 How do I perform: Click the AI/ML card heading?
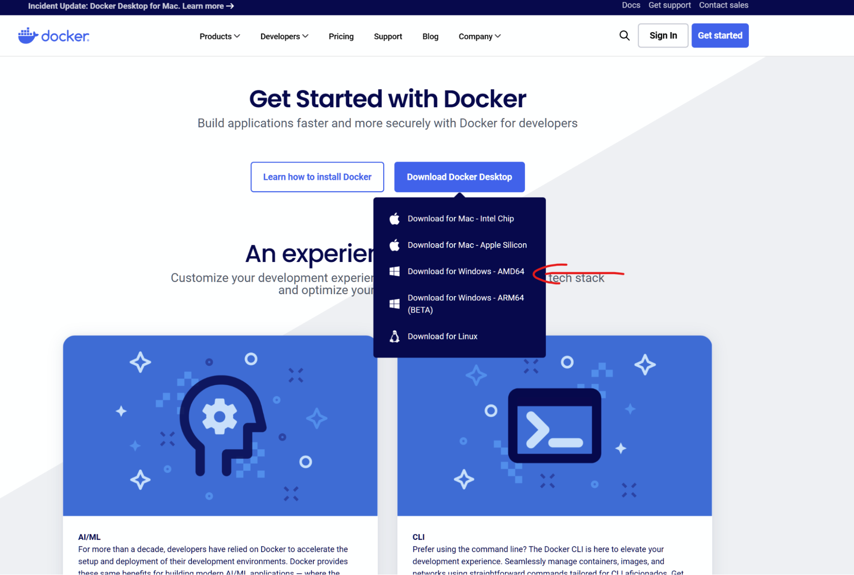[89, 537]
